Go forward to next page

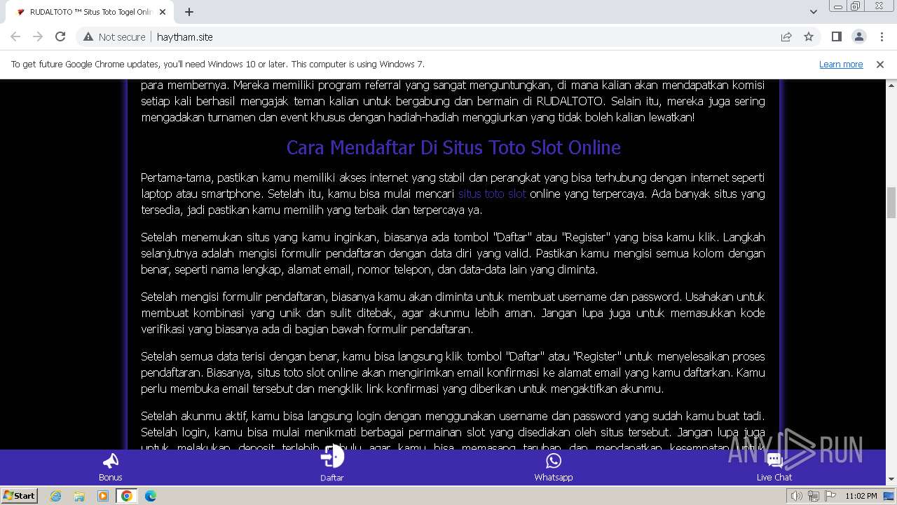point(38,36)
